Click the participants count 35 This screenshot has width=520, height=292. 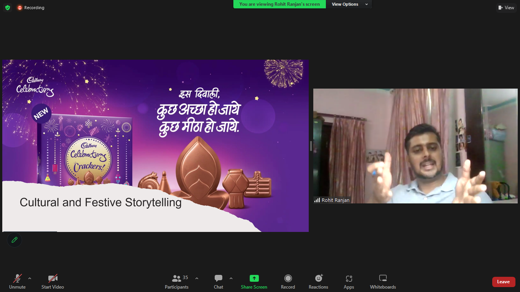(185, 278)
